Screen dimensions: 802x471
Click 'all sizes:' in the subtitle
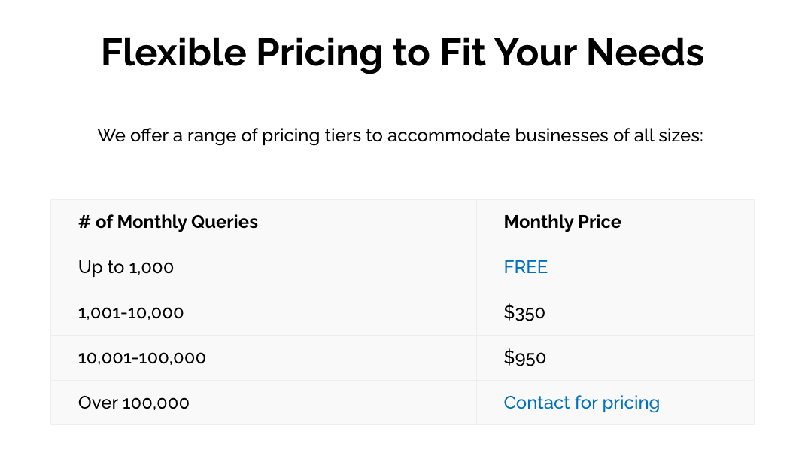(668, 136)
